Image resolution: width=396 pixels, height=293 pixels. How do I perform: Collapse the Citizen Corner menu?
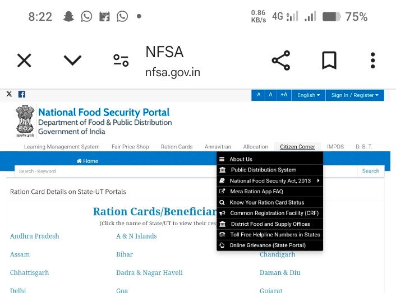pyautogui.click(x=297, y=147)
